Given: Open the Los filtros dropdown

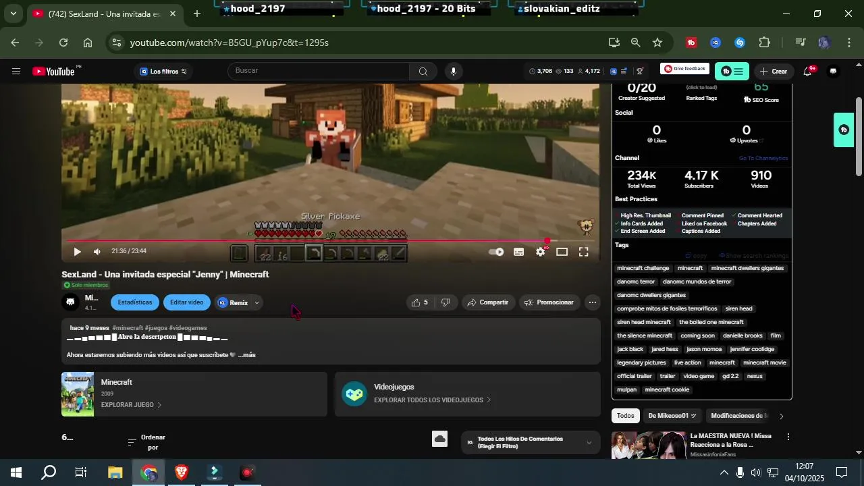Looking at the screenshot, I should coord(163,72).
